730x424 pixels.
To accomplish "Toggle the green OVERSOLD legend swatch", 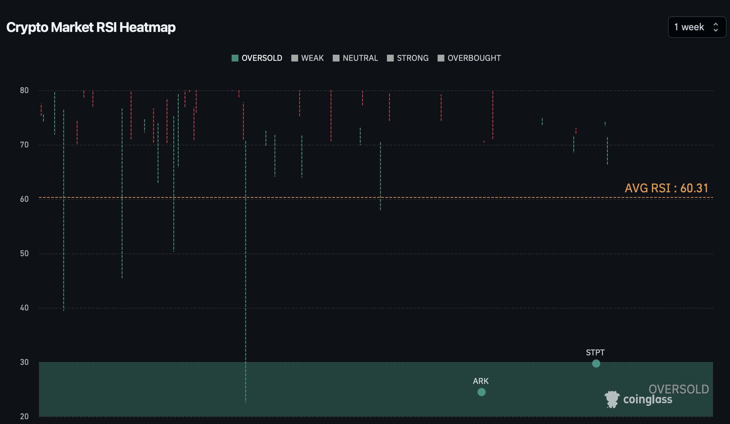I will pyautogui.click(x=235, y=58).
